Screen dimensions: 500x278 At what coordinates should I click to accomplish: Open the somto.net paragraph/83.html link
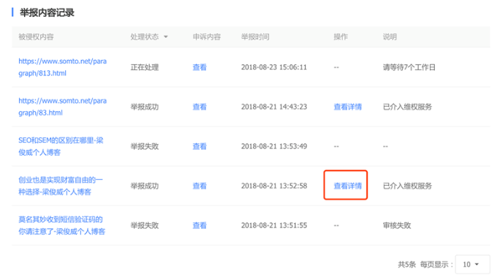[x=63, y=107]
